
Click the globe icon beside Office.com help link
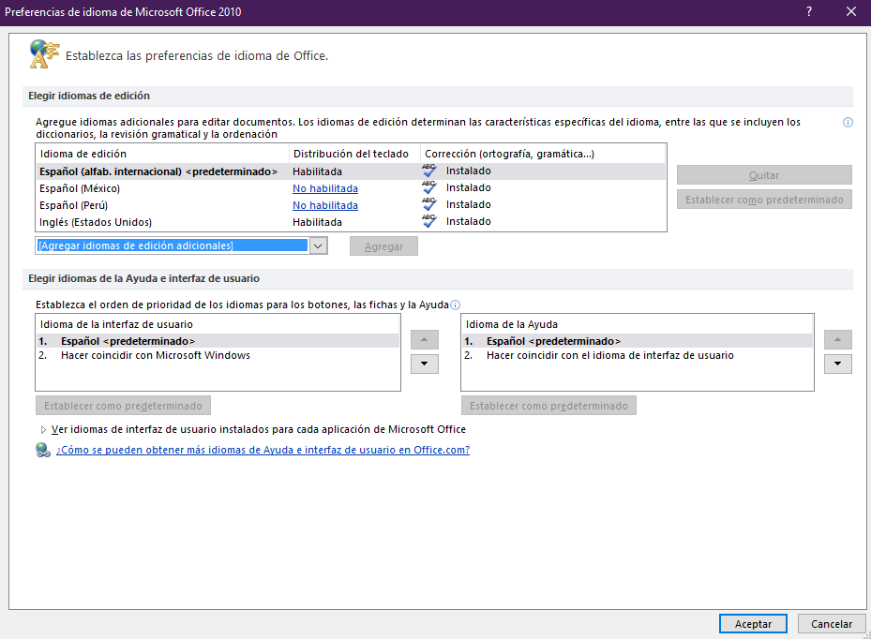[43, 450]
